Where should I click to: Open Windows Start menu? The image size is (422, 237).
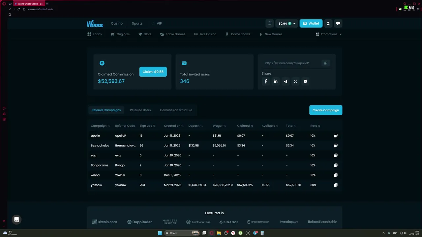point(160,233)
